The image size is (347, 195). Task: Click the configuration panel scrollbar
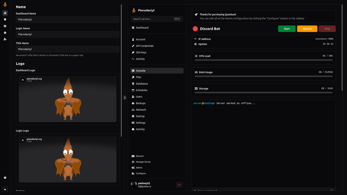coord(121,71)
